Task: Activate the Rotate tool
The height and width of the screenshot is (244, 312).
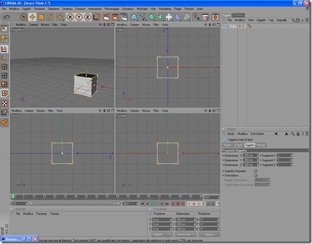Action: (x=50, y=17)
